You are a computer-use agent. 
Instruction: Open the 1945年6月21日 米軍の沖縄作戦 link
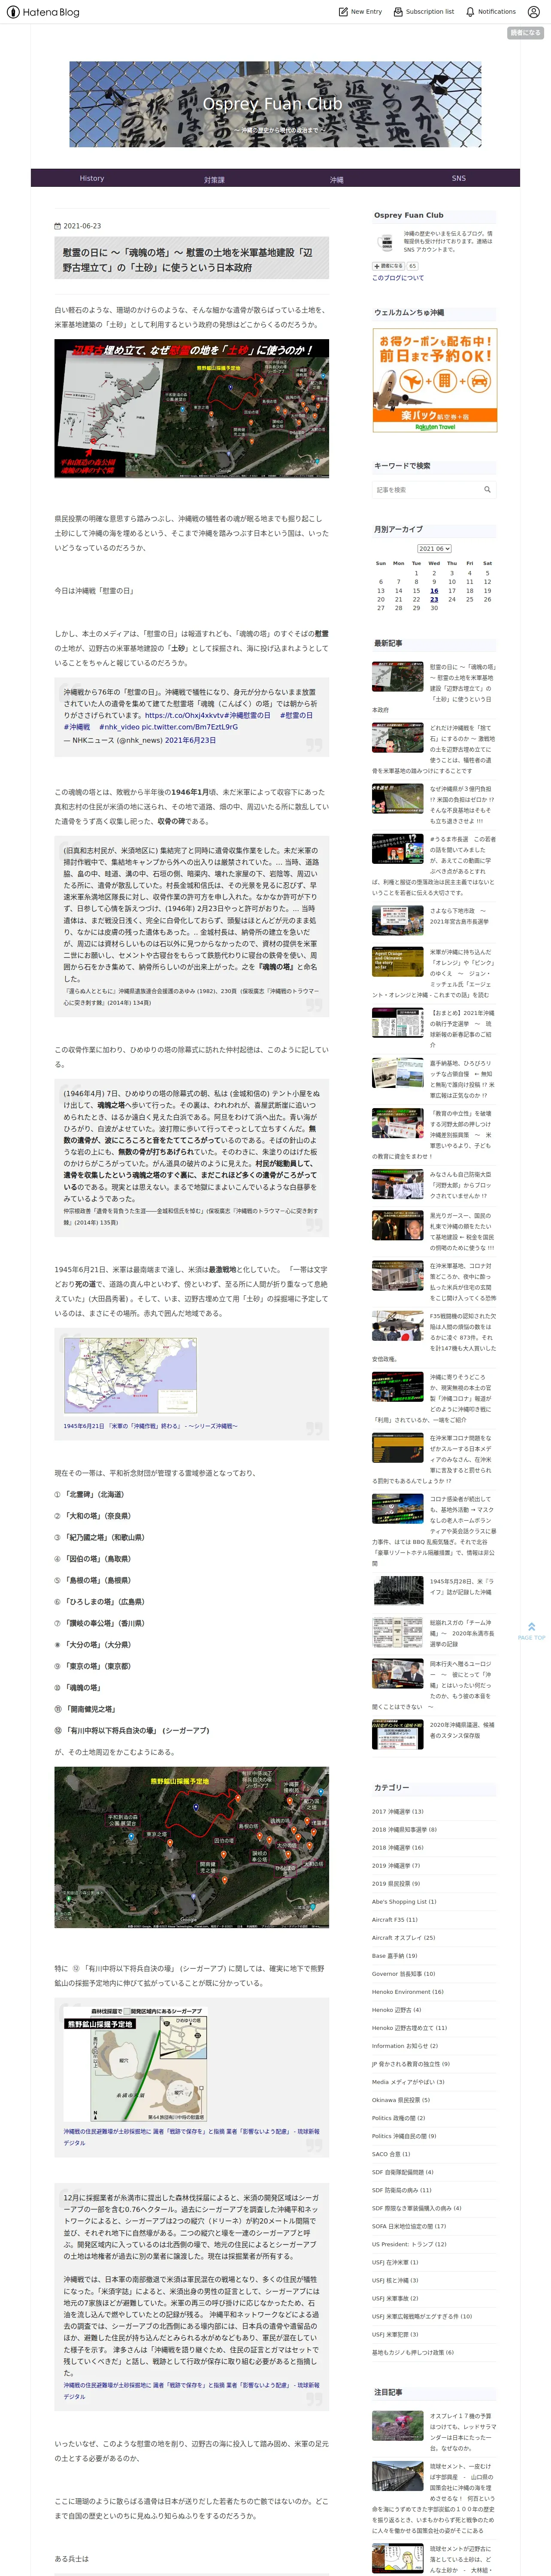click(x=150, y=1426)
